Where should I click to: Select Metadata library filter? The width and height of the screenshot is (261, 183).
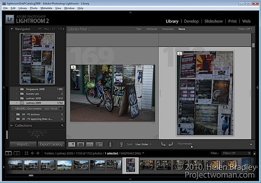pyautogui.click(x=168, y=29)
